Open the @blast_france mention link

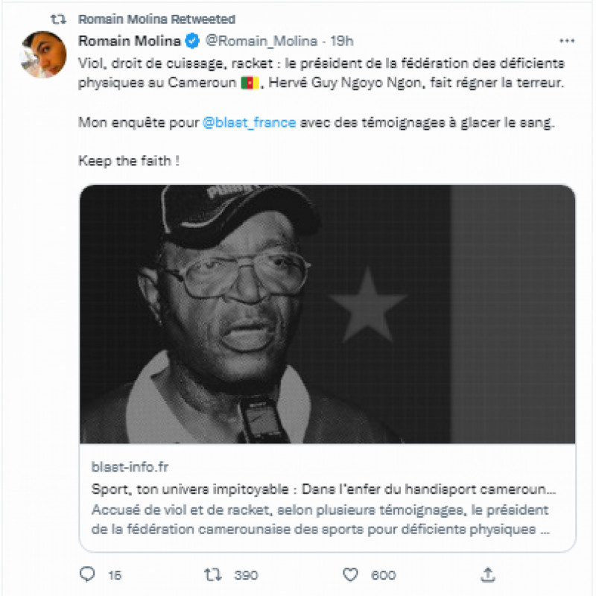point(250,122)
